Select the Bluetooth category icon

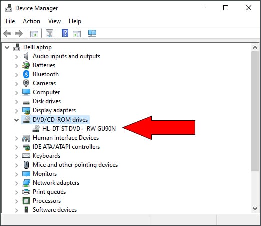tap(26, 74)
